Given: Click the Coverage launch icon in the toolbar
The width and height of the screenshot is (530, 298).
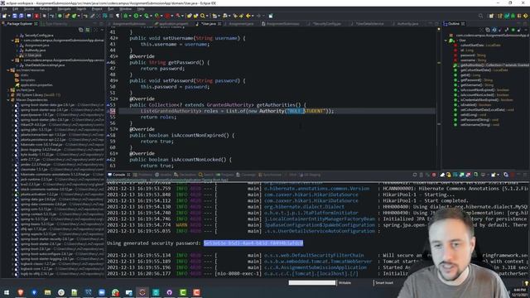Looking at the screenshot, I should (146, 16).
